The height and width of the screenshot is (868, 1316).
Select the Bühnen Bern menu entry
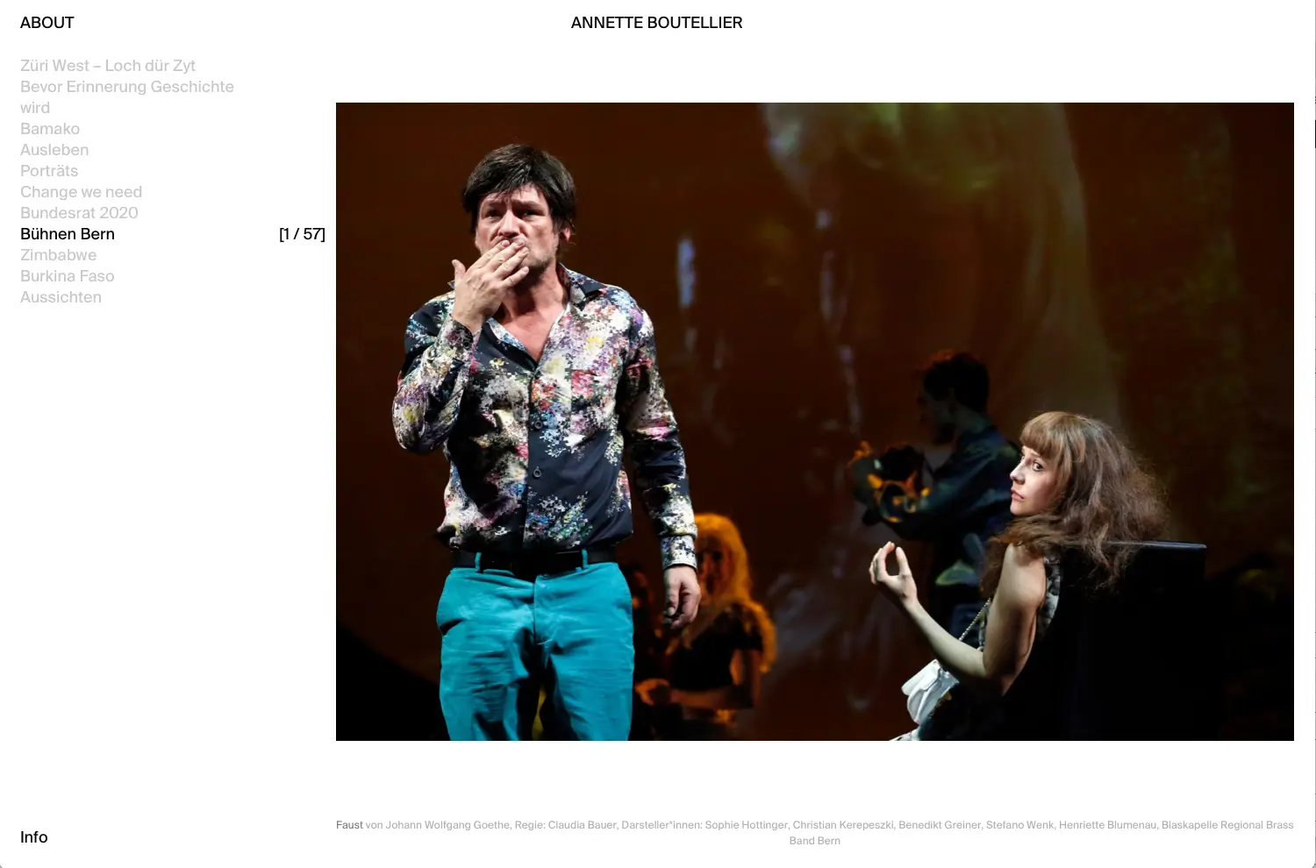click(68, 234)
